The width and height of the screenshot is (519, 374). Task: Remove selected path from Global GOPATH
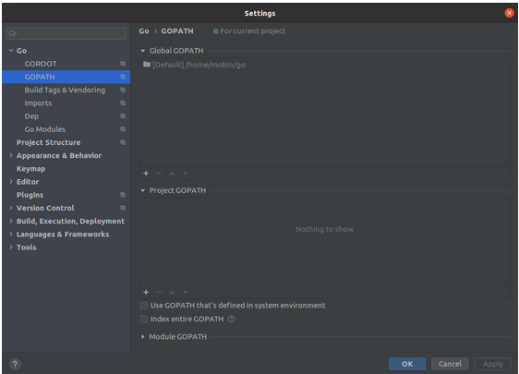click(159, 173)
